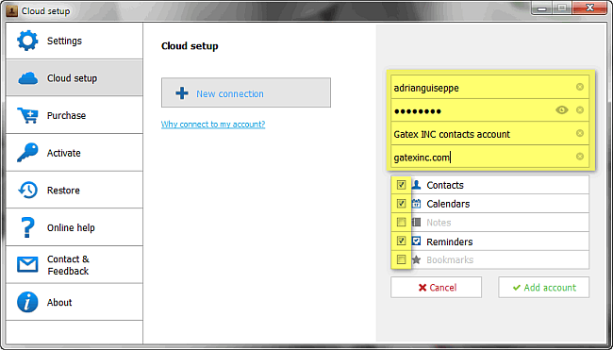Open the About info icon
613x350 pixels.
click(x=27, y=302)
